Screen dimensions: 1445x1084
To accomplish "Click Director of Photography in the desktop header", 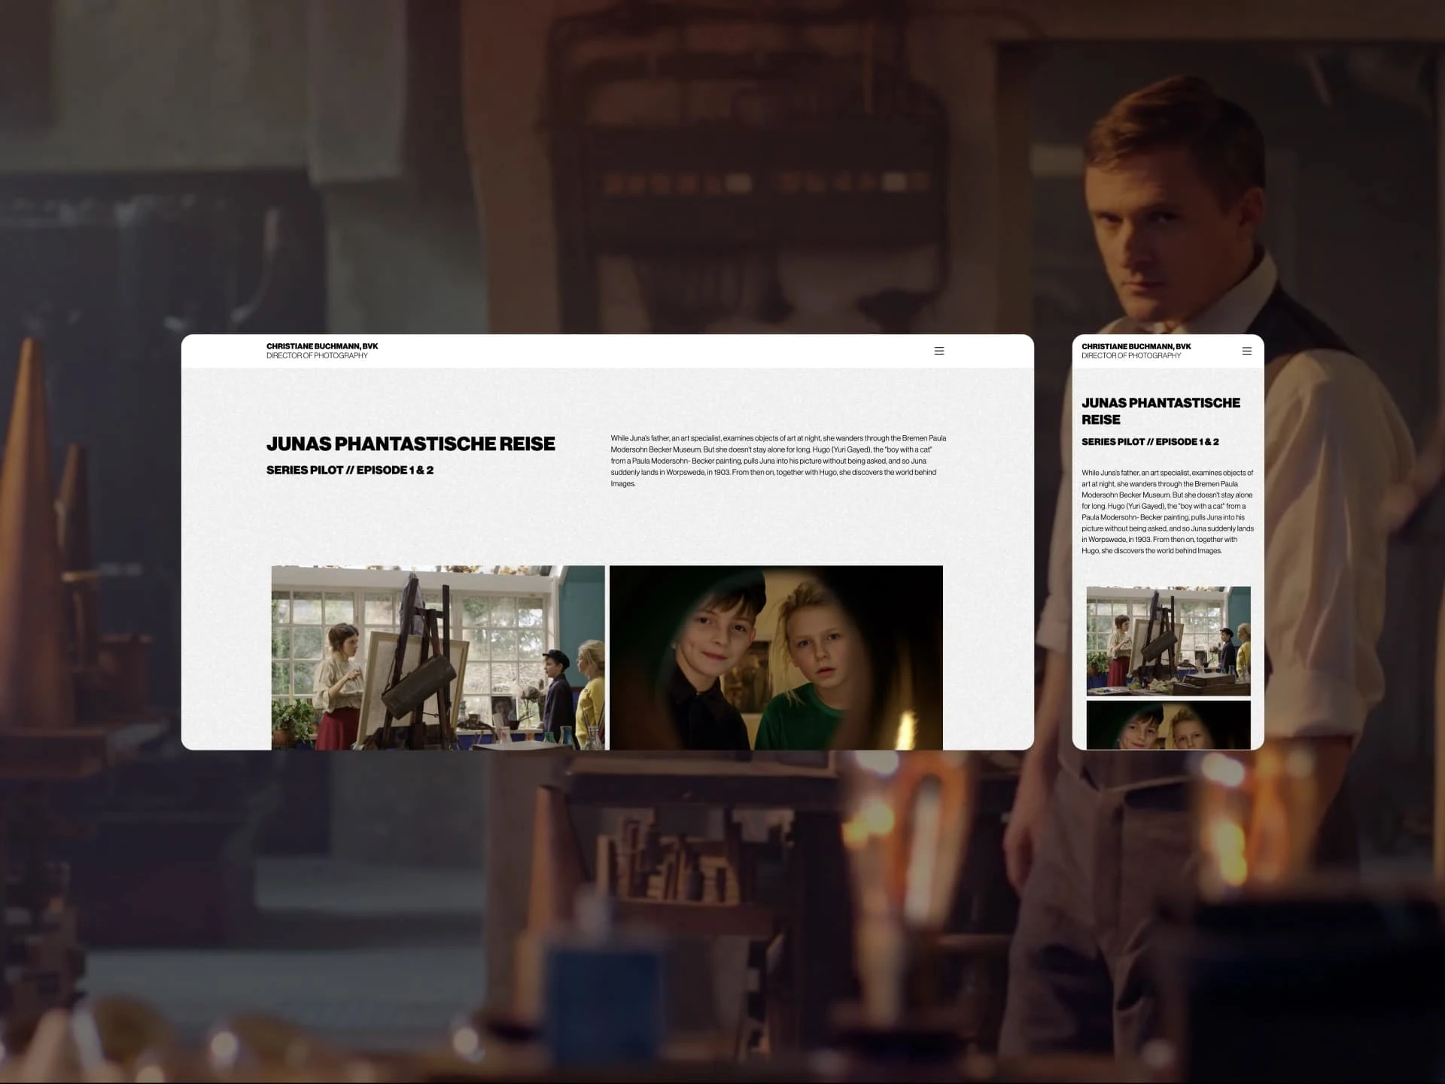I will [x=317, y=356].
